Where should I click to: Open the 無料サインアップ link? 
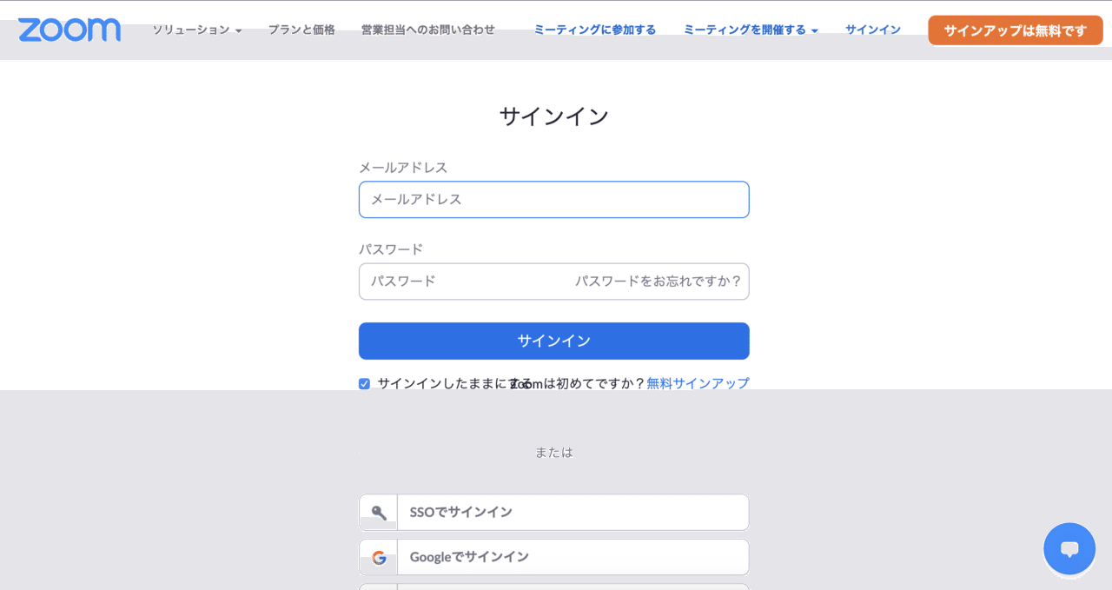(x=697, y=383)
